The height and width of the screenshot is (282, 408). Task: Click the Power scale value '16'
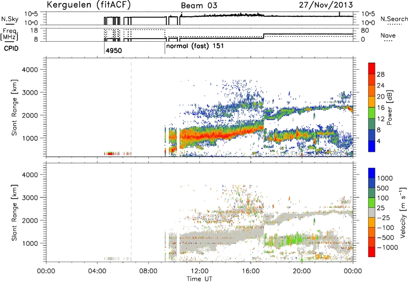point(380,108)
